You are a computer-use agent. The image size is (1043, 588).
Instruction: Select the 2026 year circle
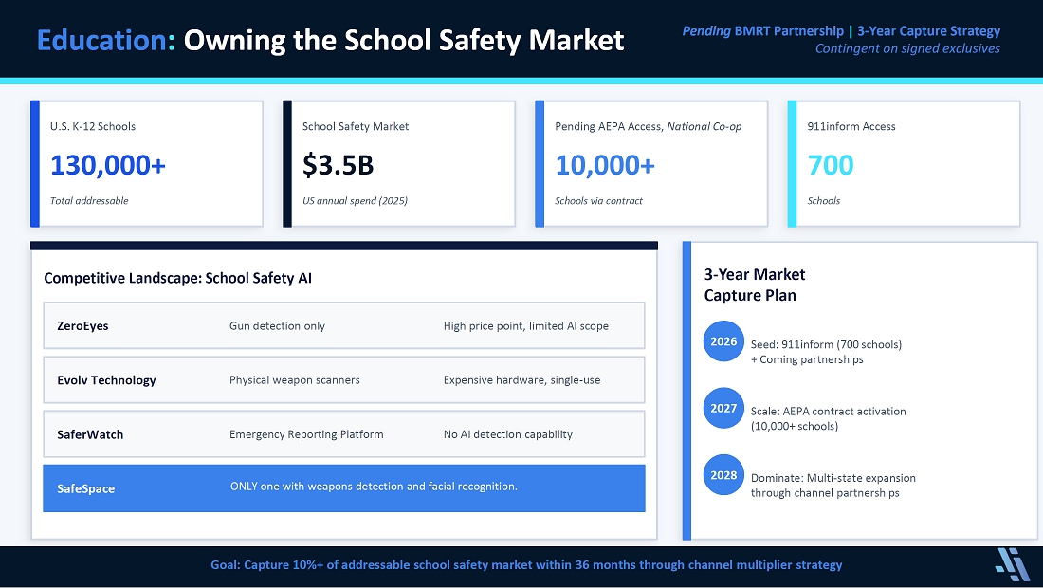723,341
